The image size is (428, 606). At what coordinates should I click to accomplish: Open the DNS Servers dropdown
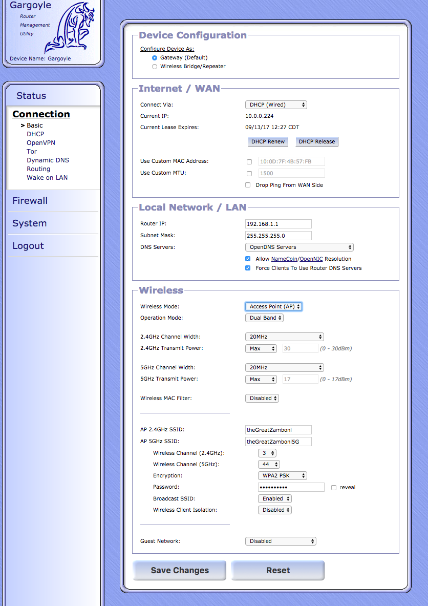point(299,247)
